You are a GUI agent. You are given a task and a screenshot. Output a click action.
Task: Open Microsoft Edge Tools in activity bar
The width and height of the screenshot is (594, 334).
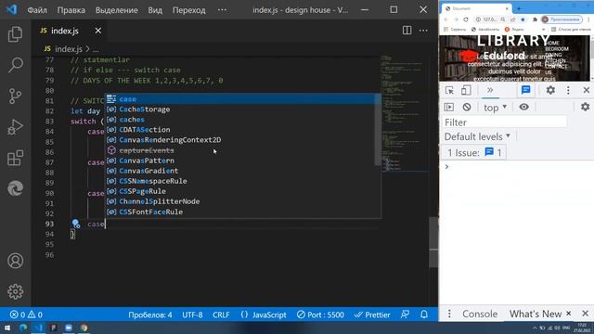pos(15,188)
